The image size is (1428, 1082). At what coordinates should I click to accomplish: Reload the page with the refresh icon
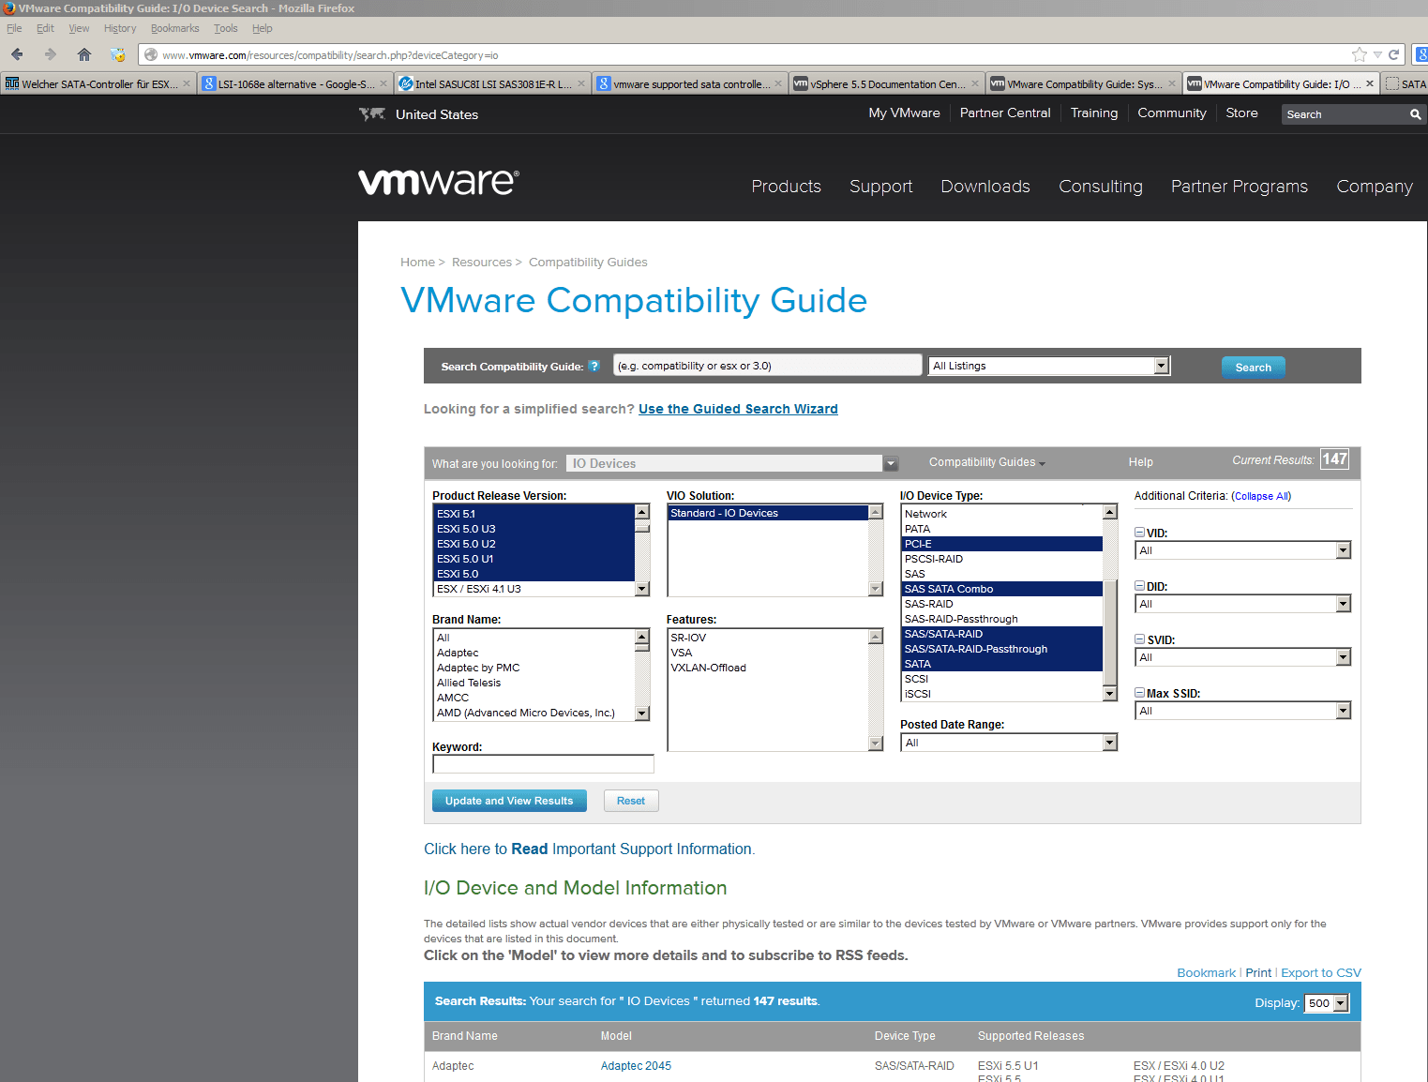coord(1393,54)
